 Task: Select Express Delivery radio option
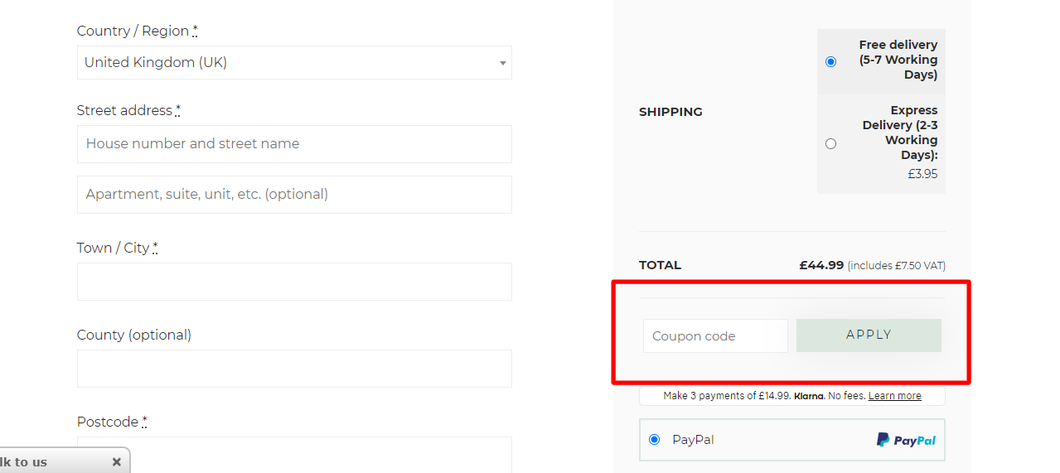[x=830, y=144]
